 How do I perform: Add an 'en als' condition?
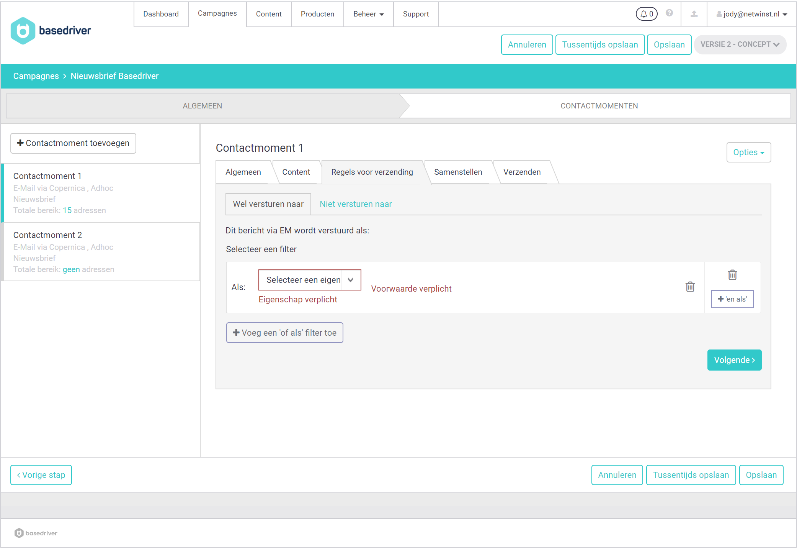[732, 299]
